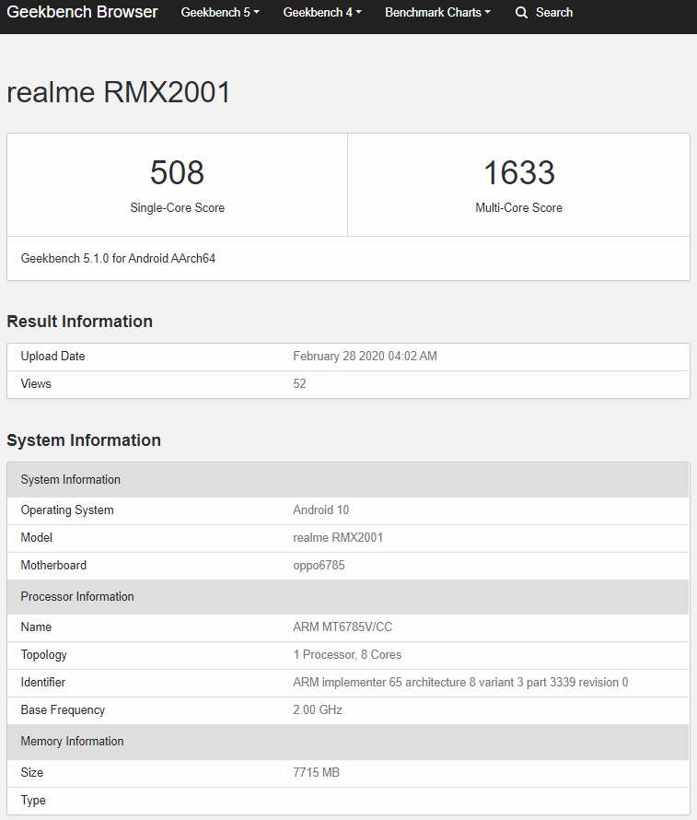Click the Identifier row label
The height and width of the screenshot is (820, 697).
[43, 683]
